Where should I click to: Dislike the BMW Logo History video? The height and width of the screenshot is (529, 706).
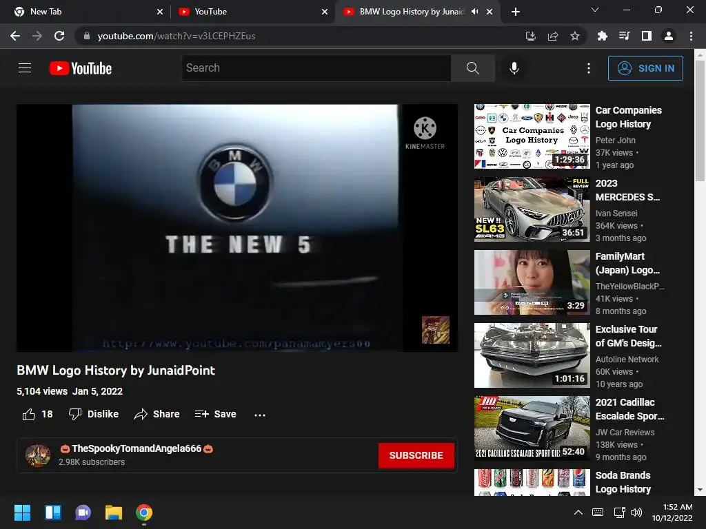coord(94,414)
